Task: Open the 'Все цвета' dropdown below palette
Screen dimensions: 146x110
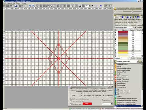Action: [129, 58]
